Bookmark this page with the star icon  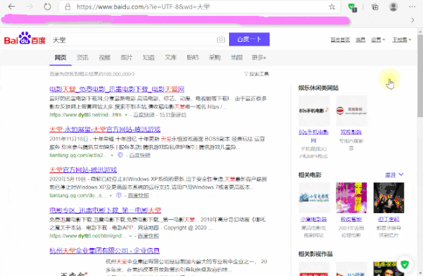(x=332, y=7)
